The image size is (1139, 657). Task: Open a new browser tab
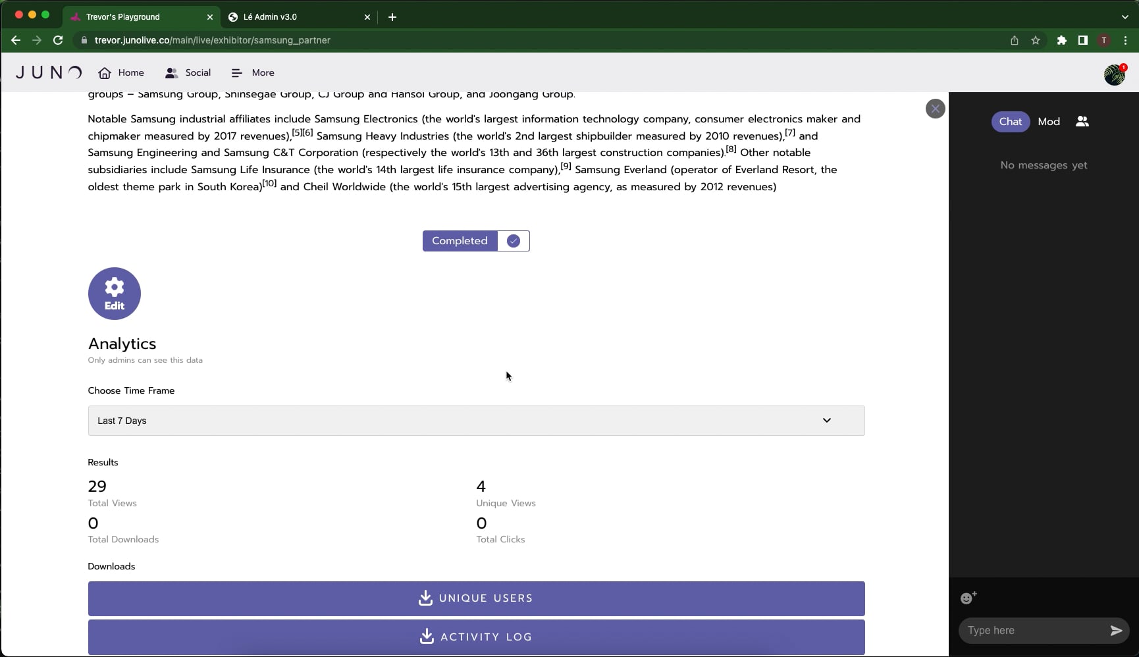(x=392, y=17)
